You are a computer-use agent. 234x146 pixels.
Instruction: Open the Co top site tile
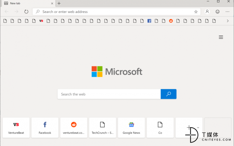[x=160, y=128]
